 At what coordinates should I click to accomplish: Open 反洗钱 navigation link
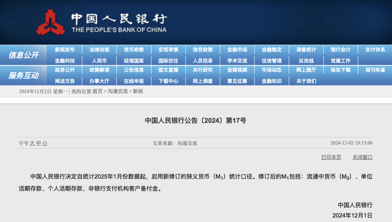click(x=306, y=60)
